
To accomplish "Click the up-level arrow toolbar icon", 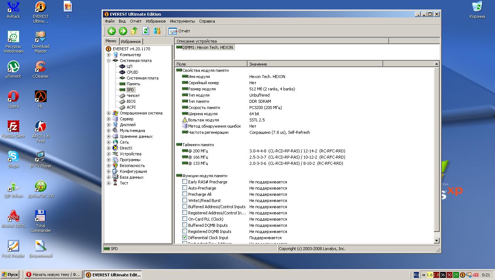I will tap(134, 31).
